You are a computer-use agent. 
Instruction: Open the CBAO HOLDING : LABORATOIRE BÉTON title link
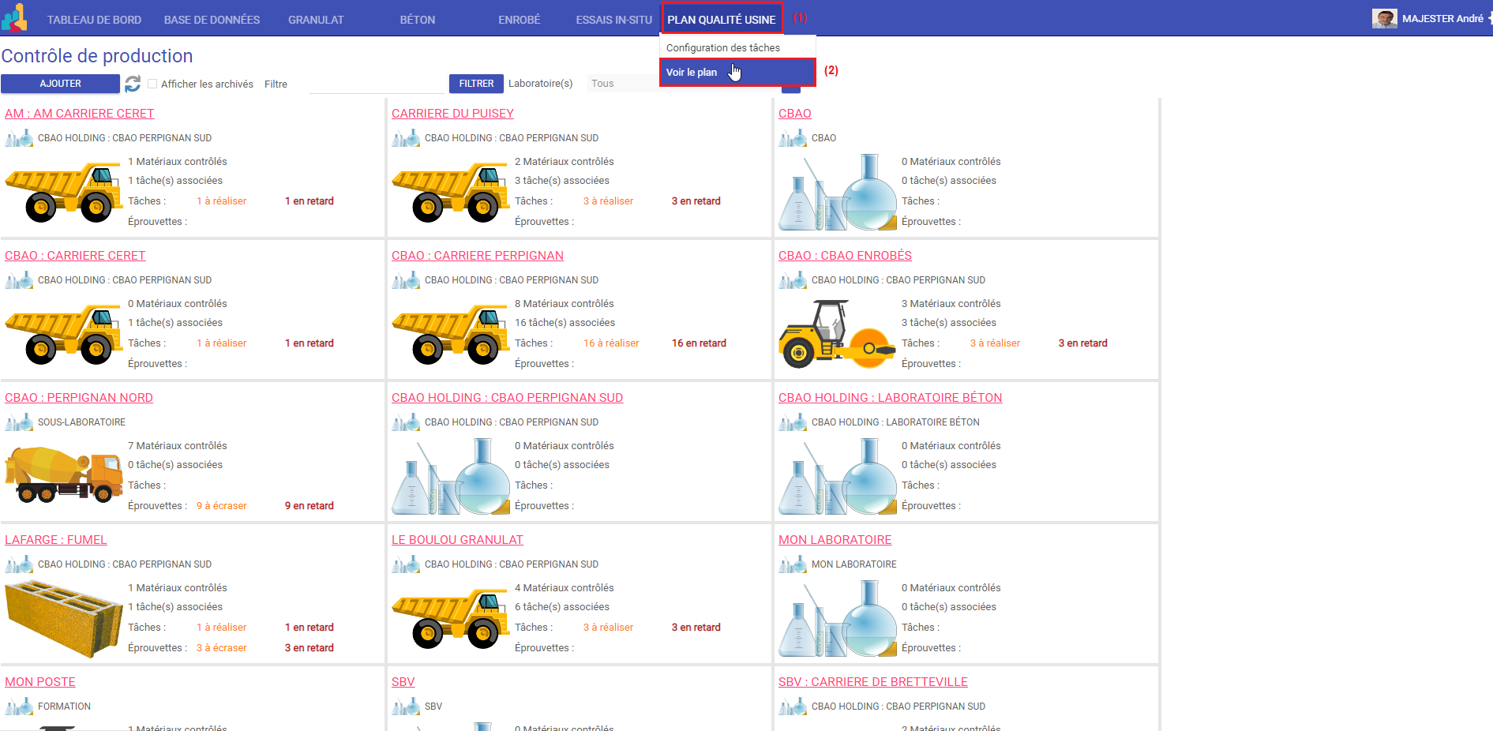[x=890, y=398]
